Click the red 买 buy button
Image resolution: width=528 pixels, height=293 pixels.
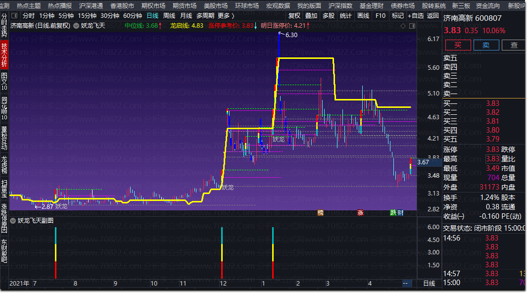458,45
